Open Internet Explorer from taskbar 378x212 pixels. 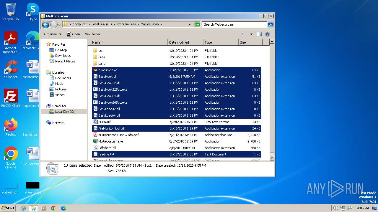point(23,208)
